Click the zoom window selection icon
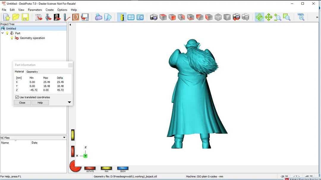 click(x=287, y=17)
